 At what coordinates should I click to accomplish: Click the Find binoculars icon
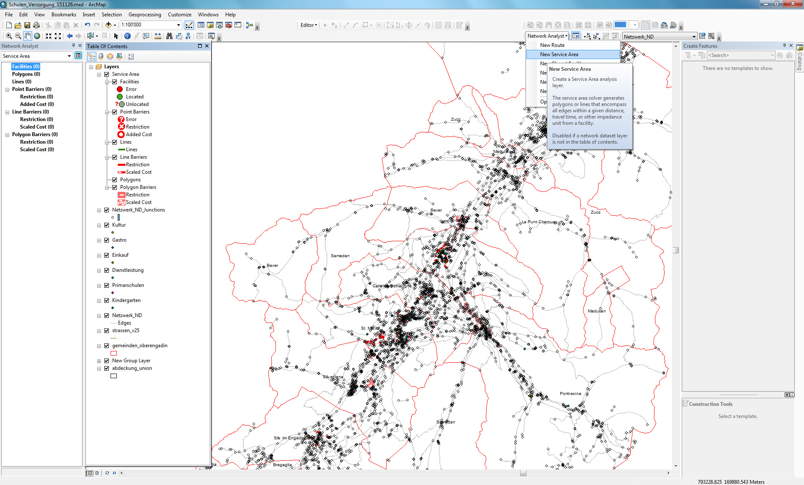(x=169, y=36)
